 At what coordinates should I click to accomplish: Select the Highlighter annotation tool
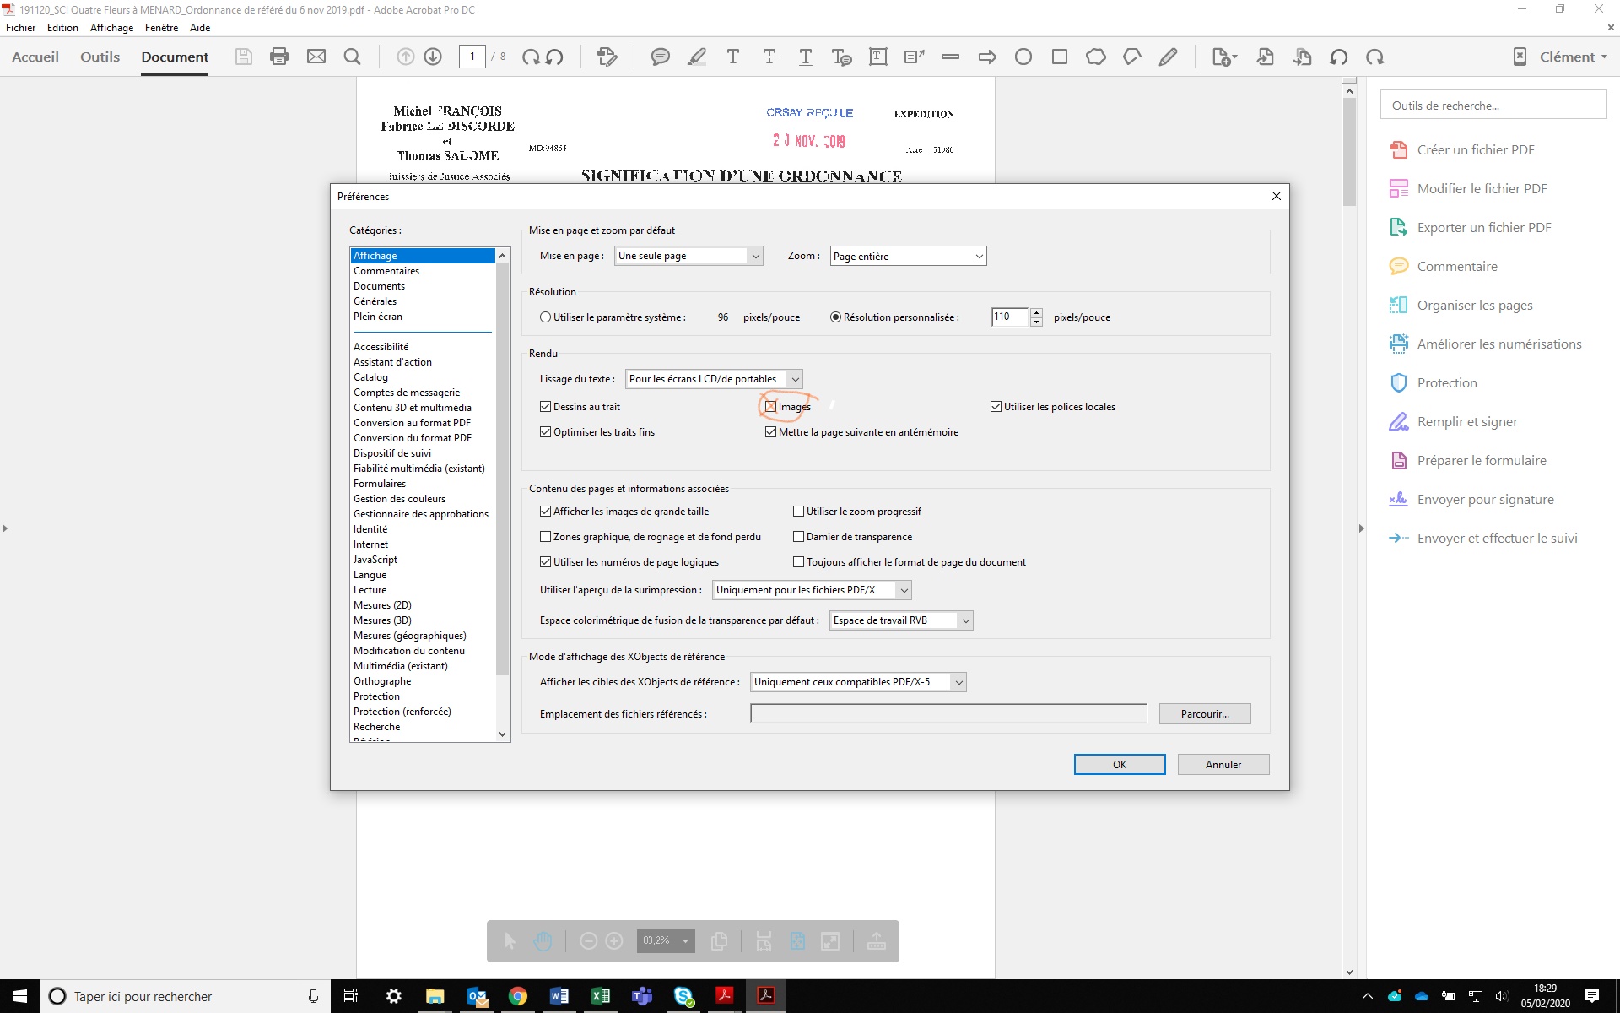tap(697, 57)
